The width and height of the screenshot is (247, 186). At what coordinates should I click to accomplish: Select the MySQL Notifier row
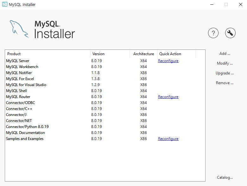point(105,73)
